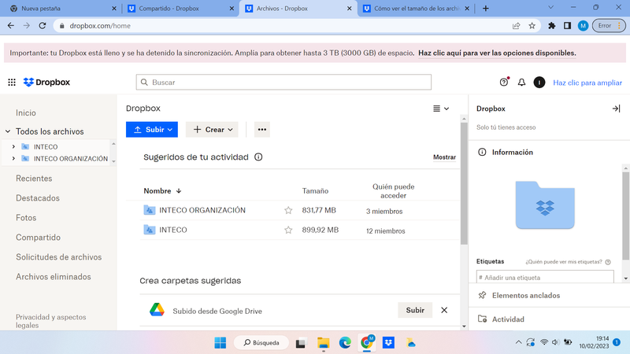The height and width of the screenshot is (354, 630).
Task: Click Haz clic para ampliar link
Action: point(587,83)
